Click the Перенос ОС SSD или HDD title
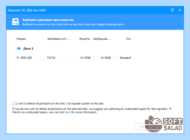The width and height of the screenshot is (190, 140). coord(27,10)
